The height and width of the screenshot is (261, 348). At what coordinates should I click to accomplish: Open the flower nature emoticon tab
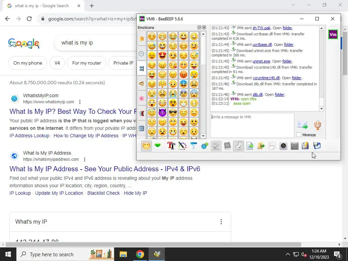[142, 98]
